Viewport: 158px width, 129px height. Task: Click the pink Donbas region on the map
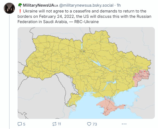(x=141, y=76)
